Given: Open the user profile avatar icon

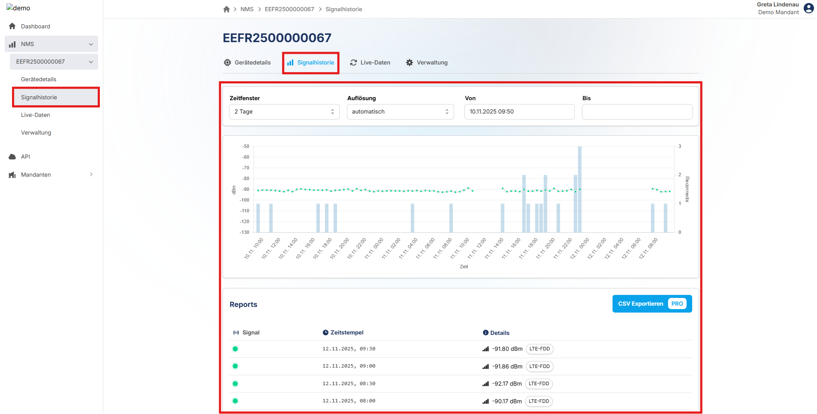Looking at the screenshot, I should pos(808,9).
